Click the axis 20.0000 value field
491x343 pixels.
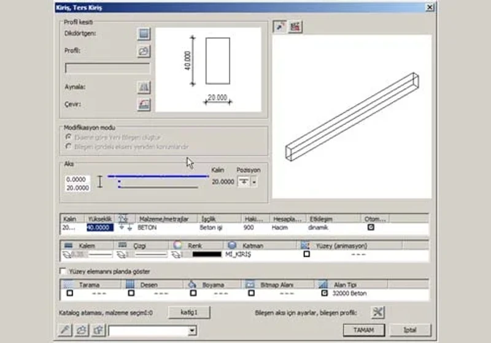(78, 188)
